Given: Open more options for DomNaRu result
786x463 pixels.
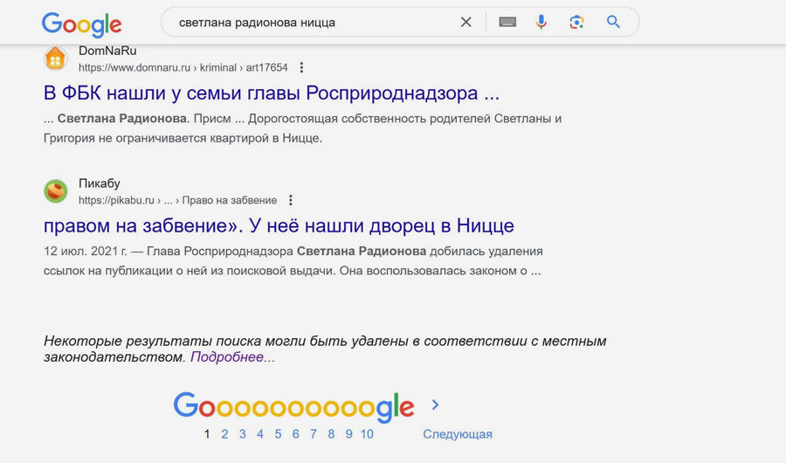Looking at the screenshot, I should (301, 68).
